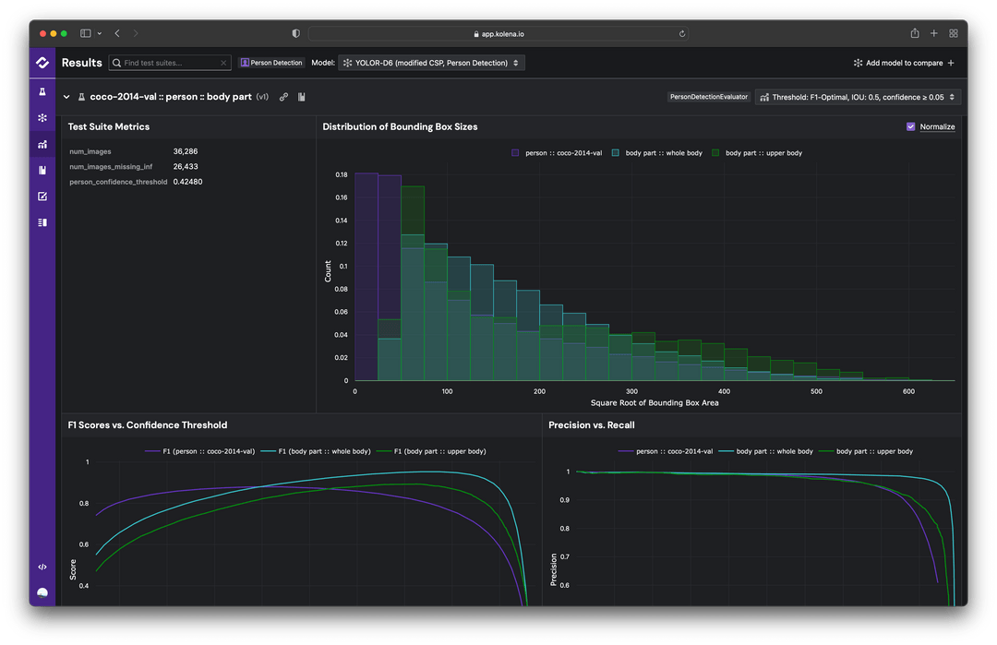
Task: Open the user avatar at sidebar bottom
Action: click(42, 593)
